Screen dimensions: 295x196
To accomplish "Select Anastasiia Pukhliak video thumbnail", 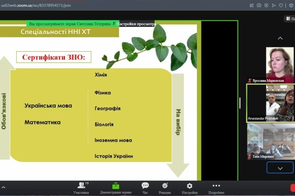I will point(271,103).
